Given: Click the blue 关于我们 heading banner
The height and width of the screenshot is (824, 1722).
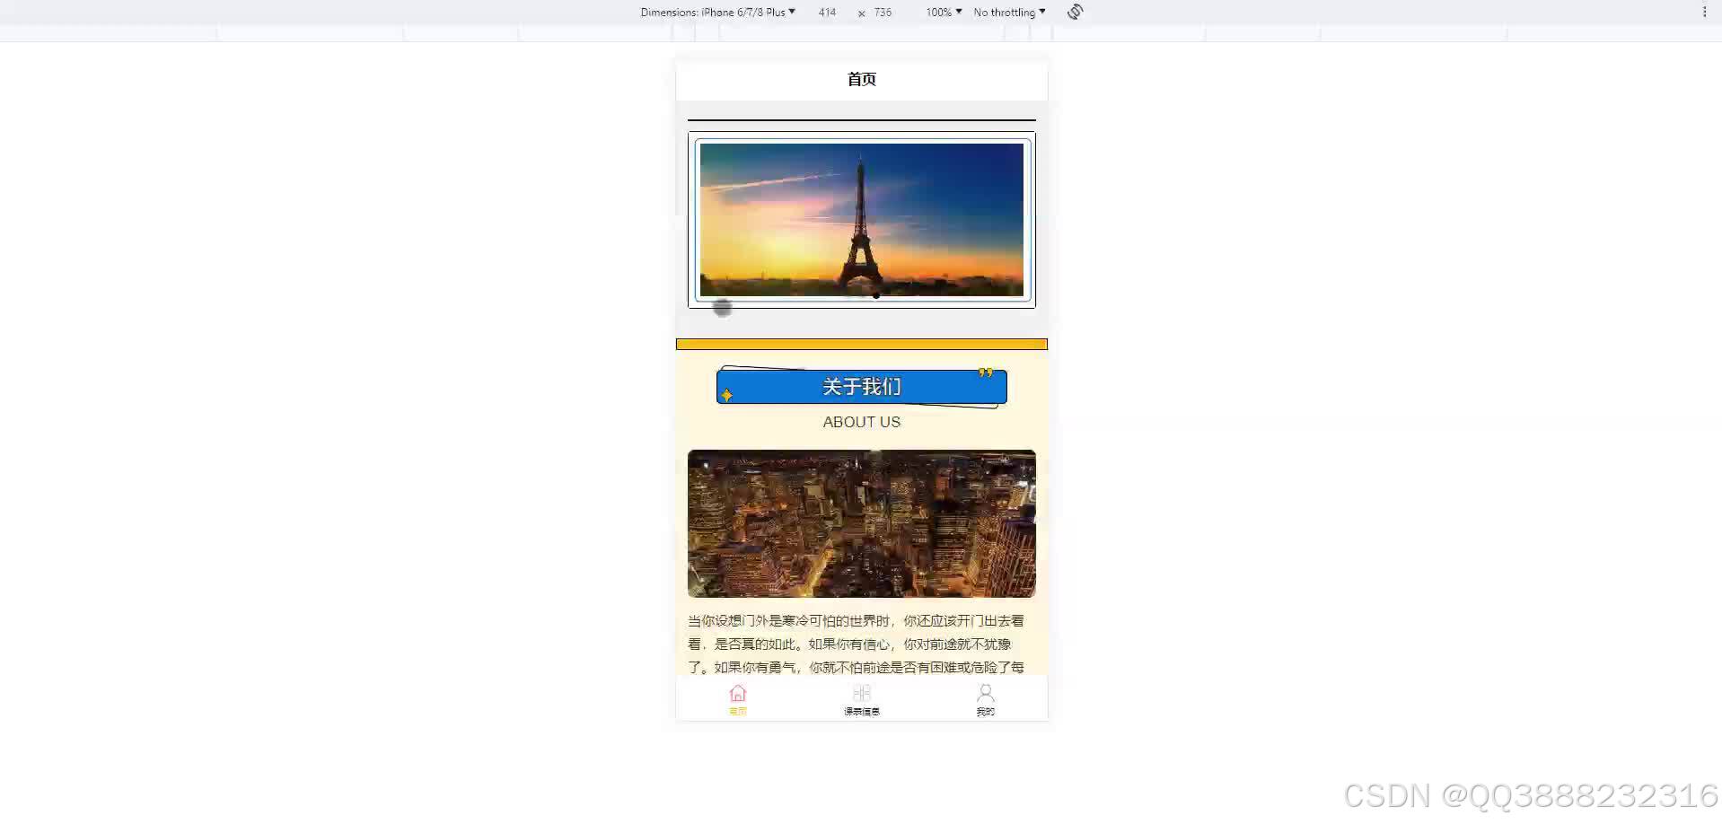Looking at the screenshot, I should 862,387.
